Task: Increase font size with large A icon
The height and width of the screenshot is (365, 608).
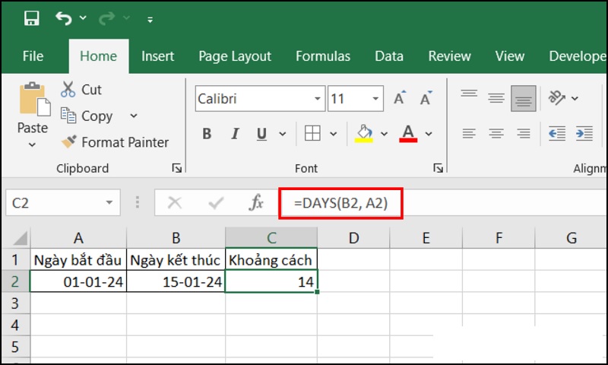Action: (x=400, y=99)
